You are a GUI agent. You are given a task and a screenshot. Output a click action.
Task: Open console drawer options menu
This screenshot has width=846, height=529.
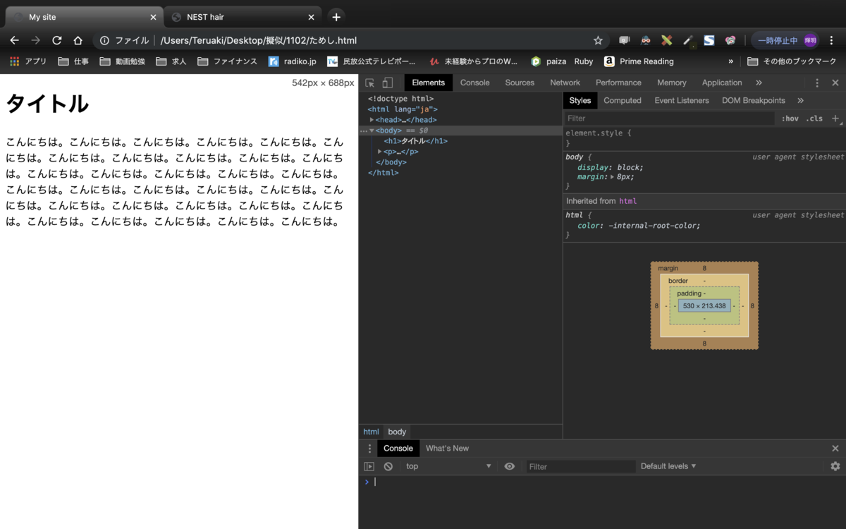pos(369,449)
